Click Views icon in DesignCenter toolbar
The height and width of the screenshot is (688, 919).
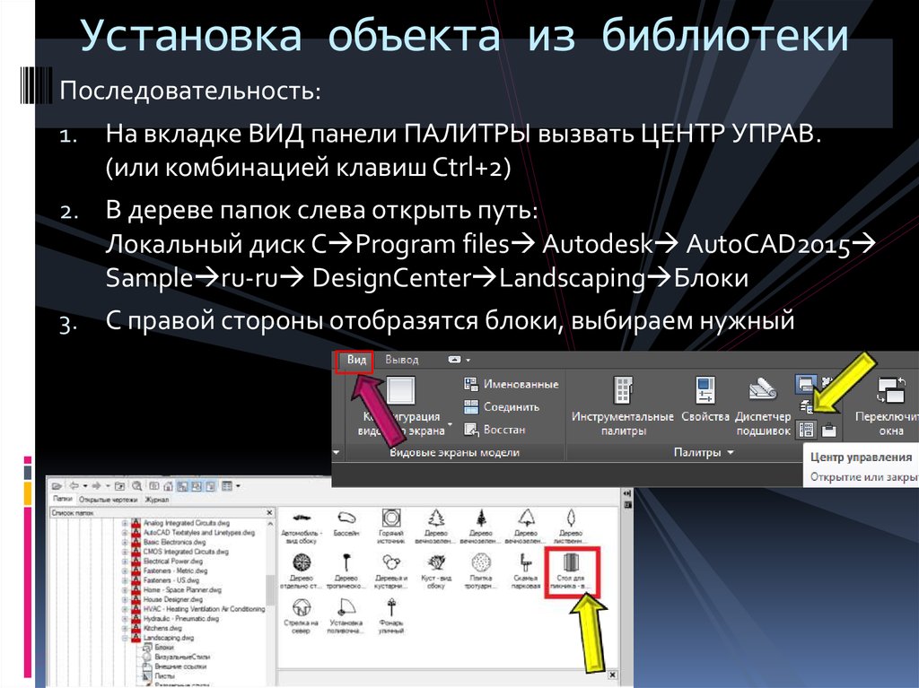point(227,486)
